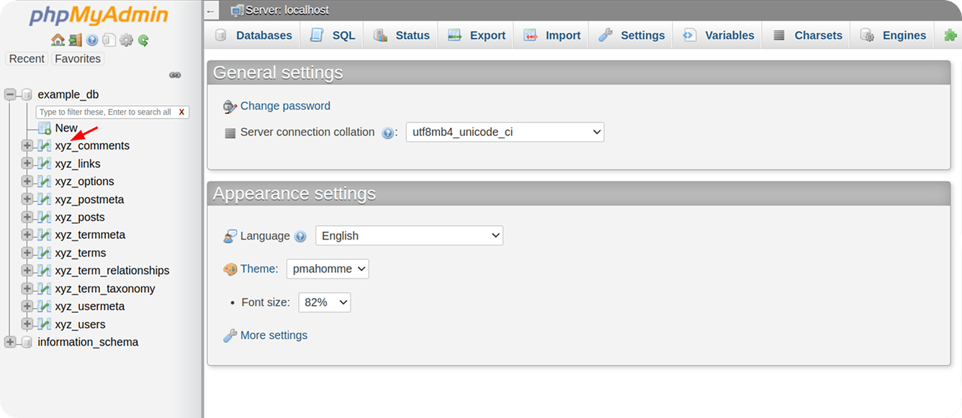Go to the Export tab
The image size is (962, 418).
476,35
